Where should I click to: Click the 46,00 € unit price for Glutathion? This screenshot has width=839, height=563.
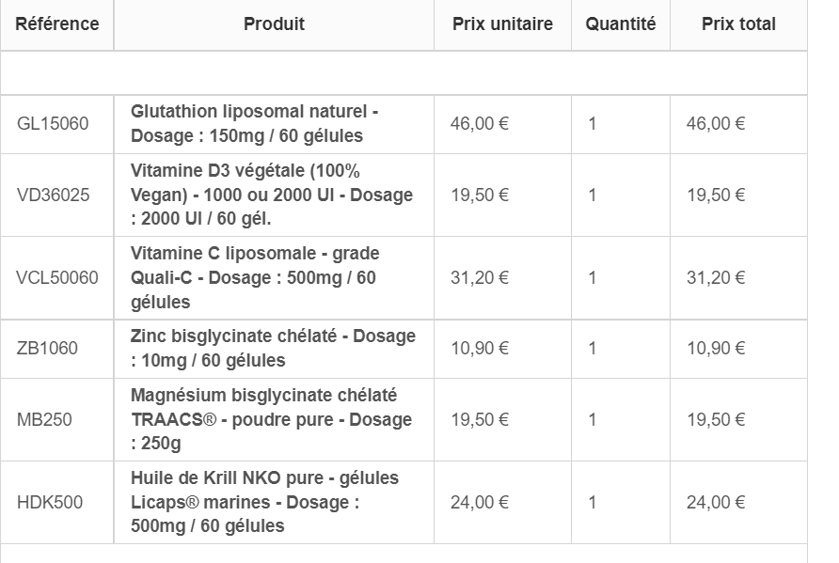coord(480,123)
